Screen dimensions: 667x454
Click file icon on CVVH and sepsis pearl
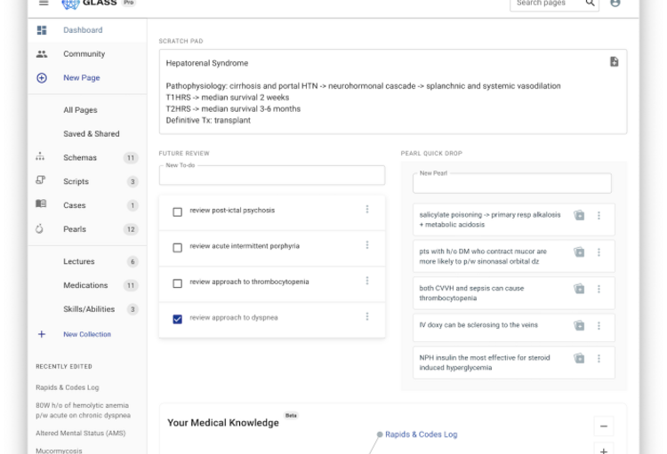[x=579, y=289]
